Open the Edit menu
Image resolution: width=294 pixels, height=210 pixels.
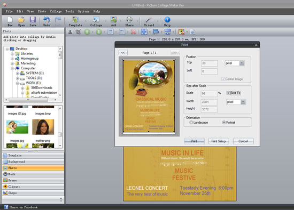point(20,11)
